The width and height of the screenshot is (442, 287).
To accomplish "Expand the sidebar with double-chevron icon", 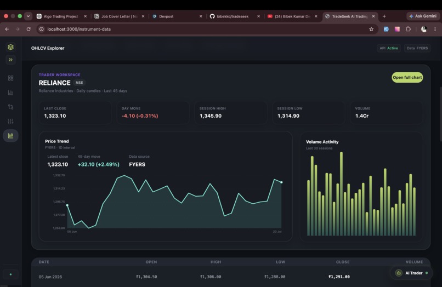I will coord(11,60).
